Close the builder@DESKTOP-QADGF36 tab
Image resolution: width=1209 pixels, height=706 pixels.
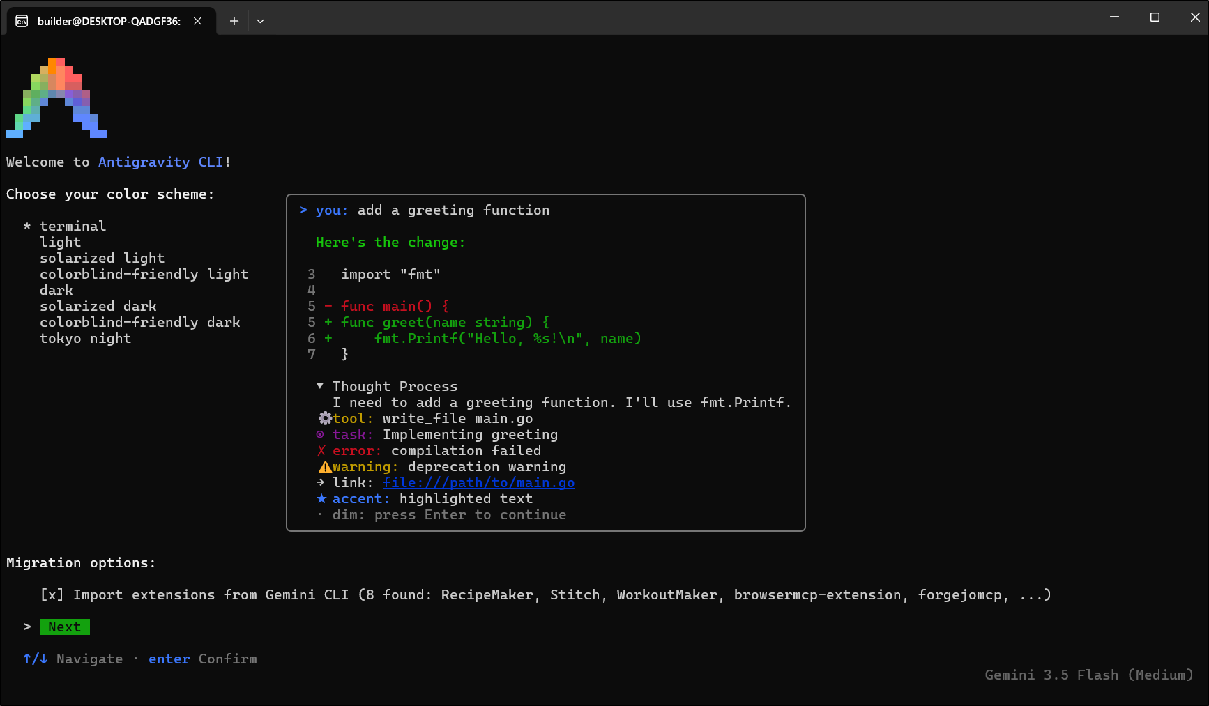197,21
